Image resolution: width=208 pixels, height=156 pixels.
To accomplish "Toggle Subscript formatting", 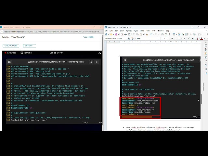I will coord(193,38).
